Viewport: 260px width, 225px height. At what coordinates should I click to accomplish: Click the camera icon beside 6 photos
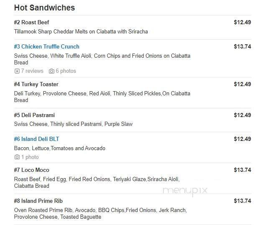51,71
